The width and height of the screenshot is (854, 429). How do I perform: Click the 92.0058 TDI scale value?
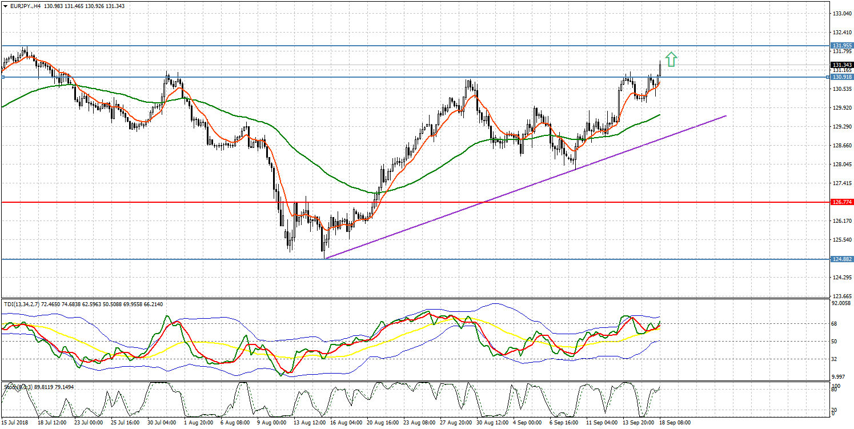tap(841, 304)
